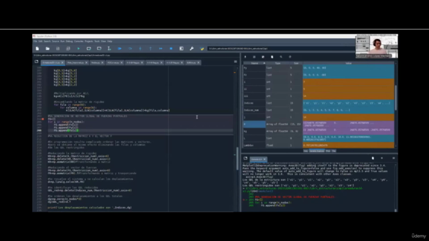Click the Save all files icon
Screen dimensions: 429x241
pyautogui.click(x=68, y=49)
